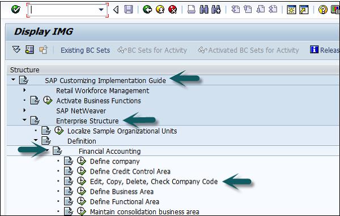The height and width of the screenshot is (216, 340).
Task: Open Release Notes info button
Action: coord(325,50)
